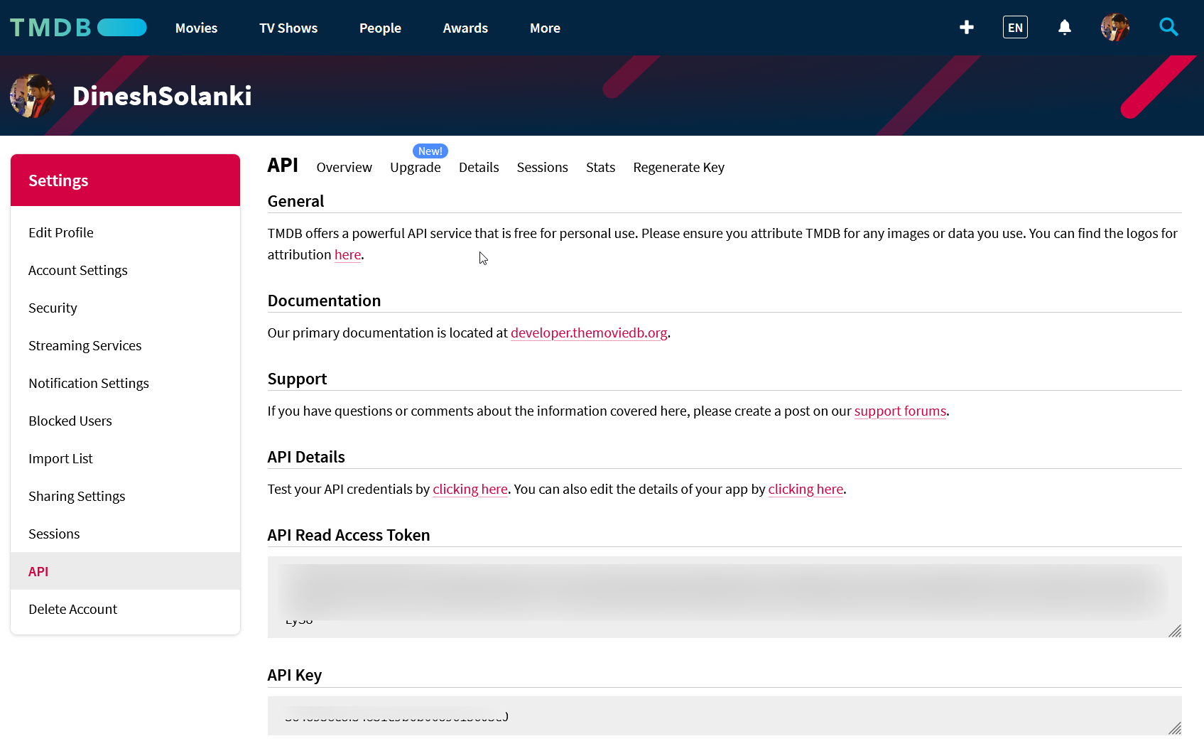Switch to the API Details tab

pyautogui.click(x=479, y=167)
